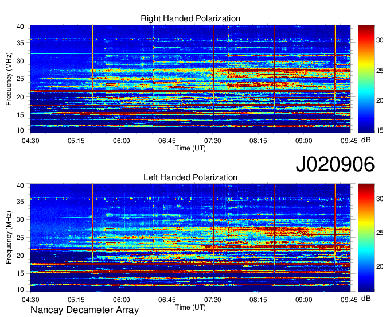Select the J020906 observation label
This screenshot has height=317, width=390.
click(335, 164)
